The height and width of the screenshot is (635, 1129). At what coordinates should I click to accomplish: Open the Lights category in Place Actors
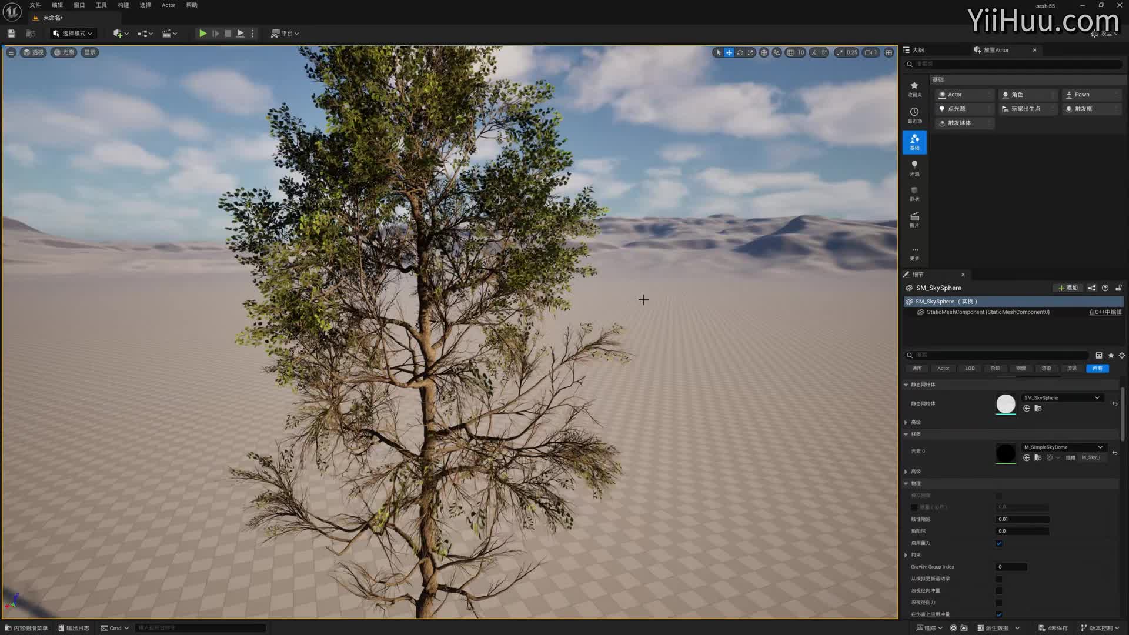(x=914, y=168)
